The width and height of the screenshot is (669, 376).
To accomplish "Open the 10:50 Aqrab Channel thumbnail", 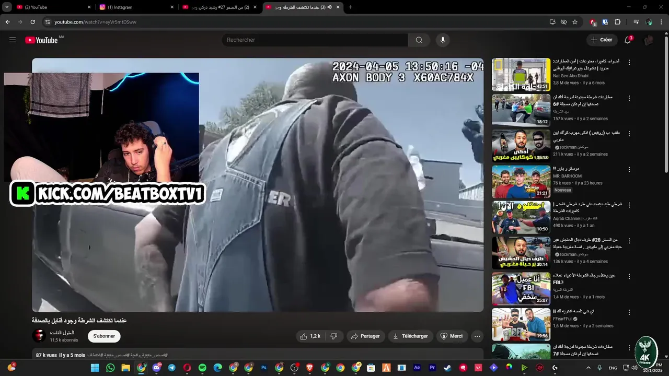I will (521, 217).
